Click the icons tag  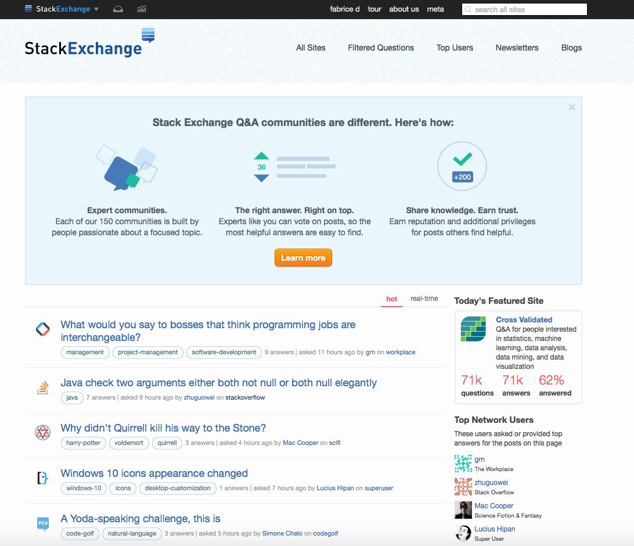pos(123,488)
